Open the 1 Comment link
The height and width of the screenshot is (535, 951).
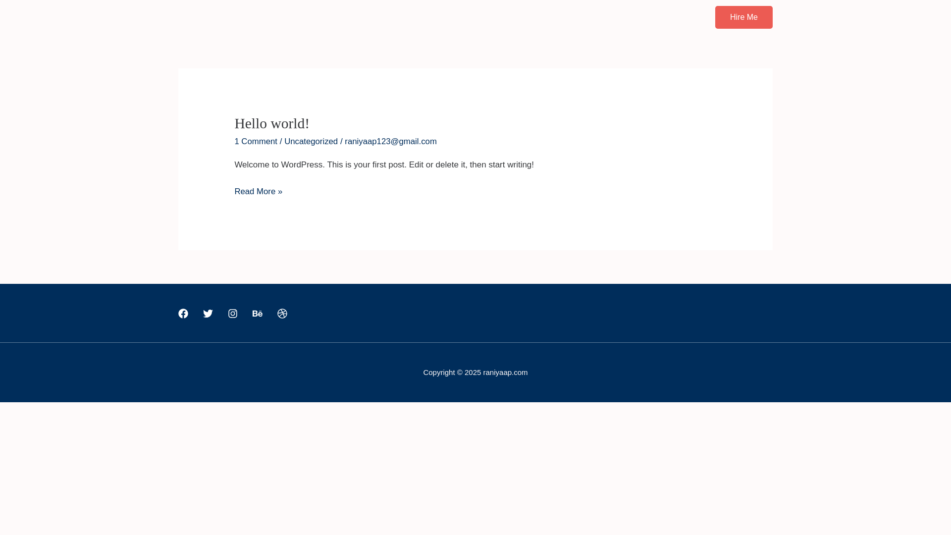(256, 142)
